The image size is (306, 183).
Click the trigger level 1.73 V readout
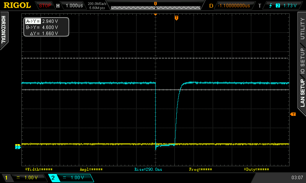290,6
